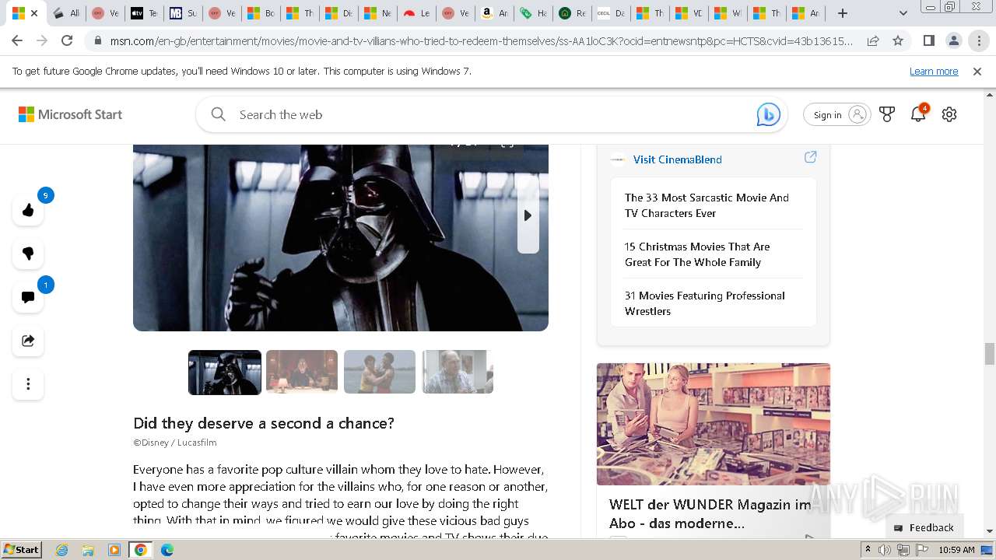Go back to previous page
The height and width of the screenshot is (560, 996).
(17, 40)
